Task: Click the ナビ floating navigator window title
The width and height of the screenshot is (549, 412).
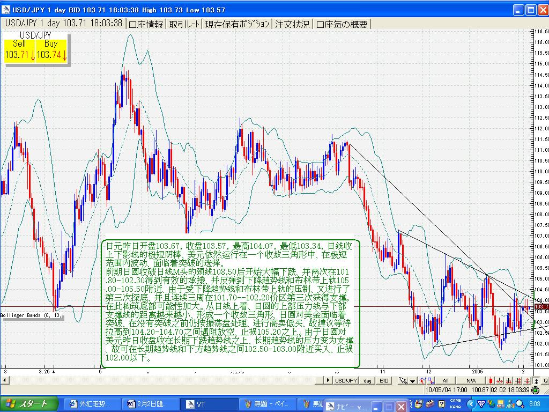Action: [x=351, y=407]
